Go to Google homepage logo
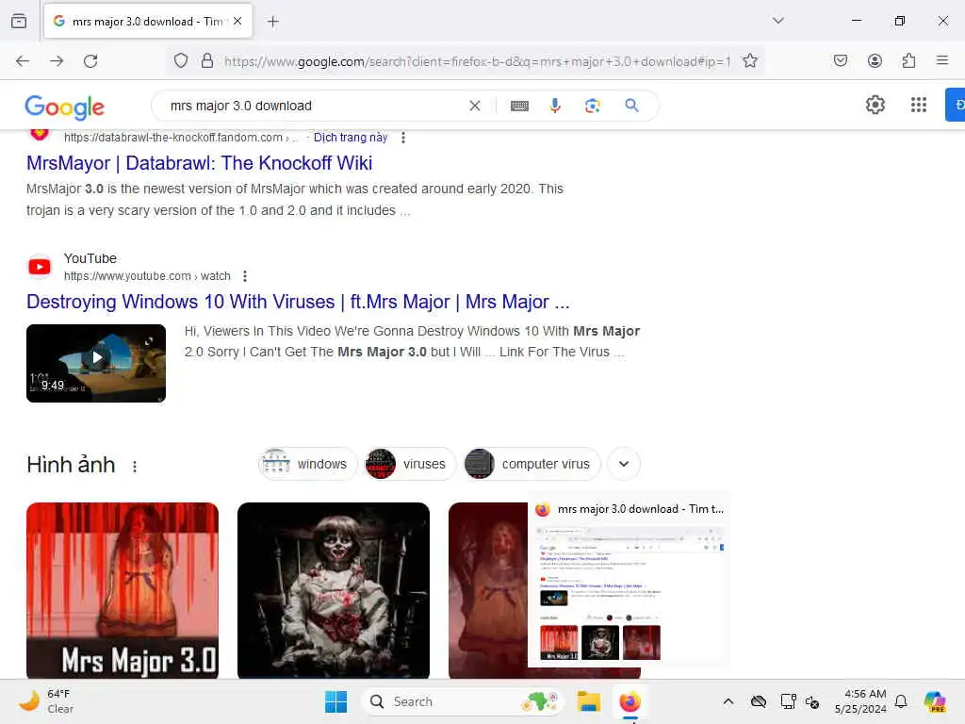 pos(65,107)
